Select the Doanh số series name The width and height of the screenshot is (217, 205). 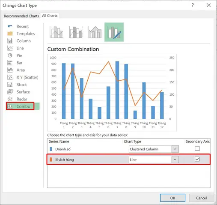tap(63, 149)
